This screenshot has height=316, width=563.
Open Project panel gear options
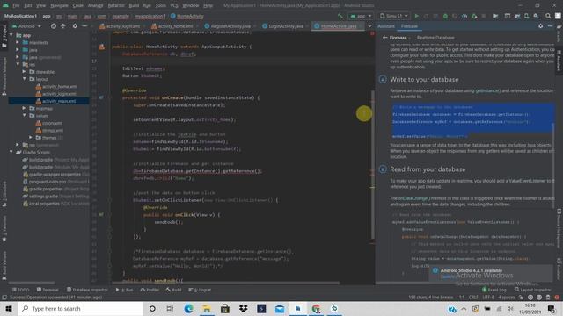coord(75,26)
